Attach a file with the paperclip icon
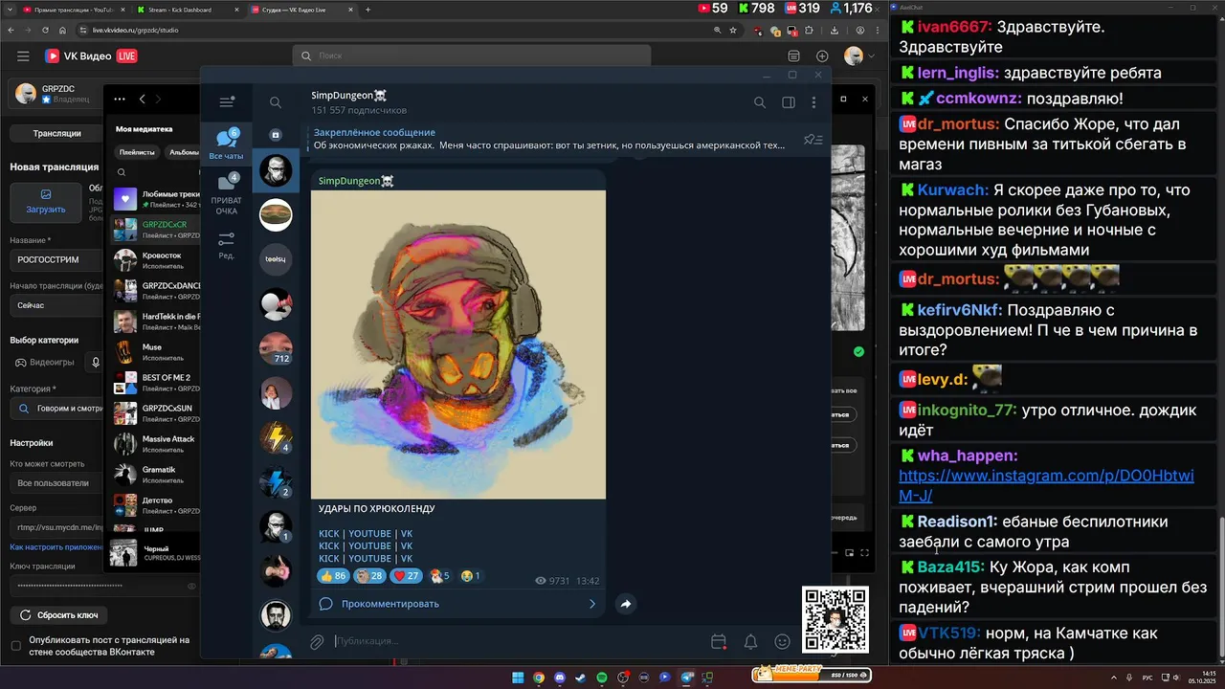This screenshot has width=1225, height=689. pyautogui.click(x=317, y=642)
